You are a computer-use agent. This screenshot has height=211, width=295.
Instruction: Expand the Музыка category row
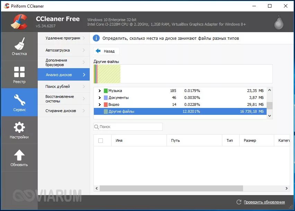point(100,91)
